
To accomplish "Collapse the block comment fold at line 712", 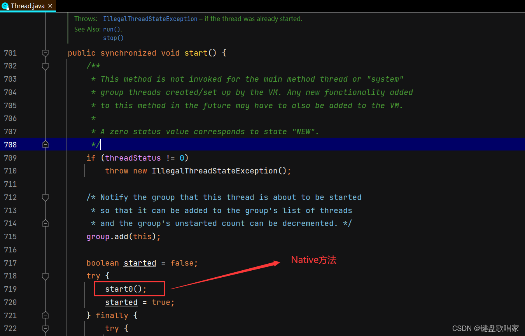I will coord(45,197).
